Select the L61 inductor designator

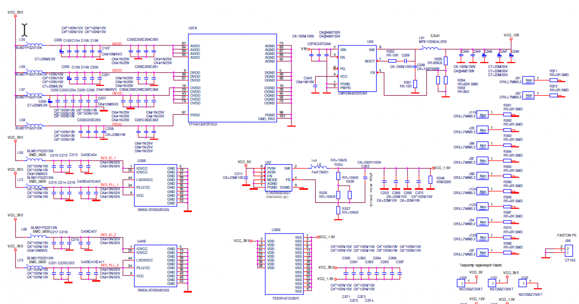point(421,37)
